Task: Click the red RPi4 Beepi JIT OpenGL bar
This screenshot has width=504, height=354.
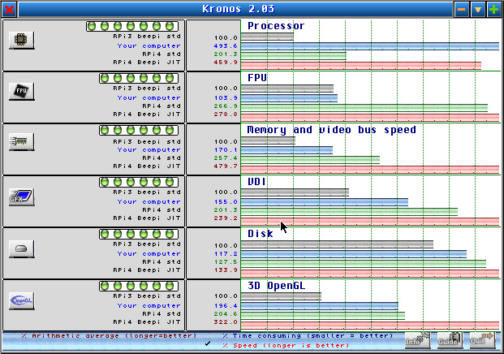Action: [370, 325]
